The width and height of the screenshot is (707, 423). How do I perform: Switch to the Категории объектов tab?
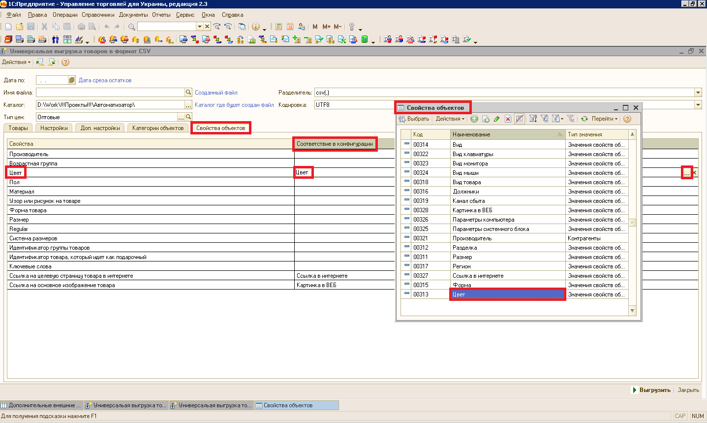[x=157, y=128]
